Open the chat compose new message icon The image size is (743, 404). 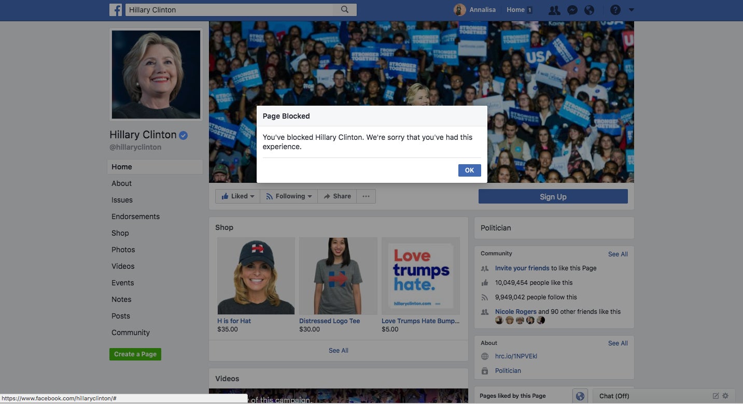coord(716,396)
